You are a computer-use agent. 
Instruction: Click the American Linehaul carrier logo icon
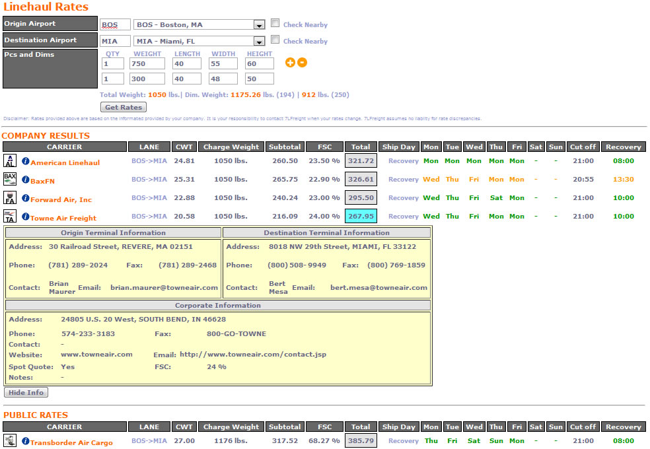[10, 160]
